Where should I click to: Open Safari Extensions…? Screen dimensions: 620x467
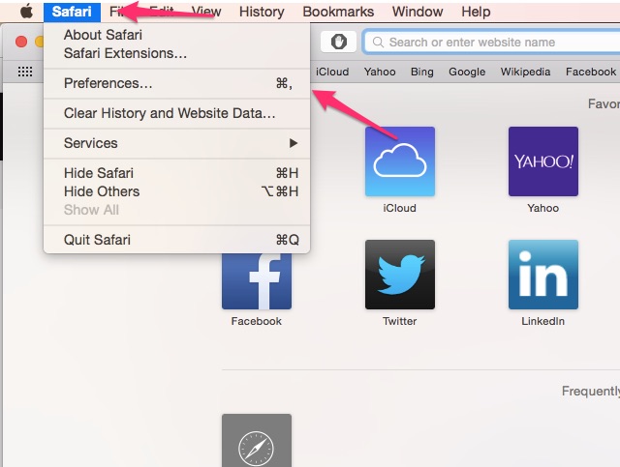click(x=176, y=53)
